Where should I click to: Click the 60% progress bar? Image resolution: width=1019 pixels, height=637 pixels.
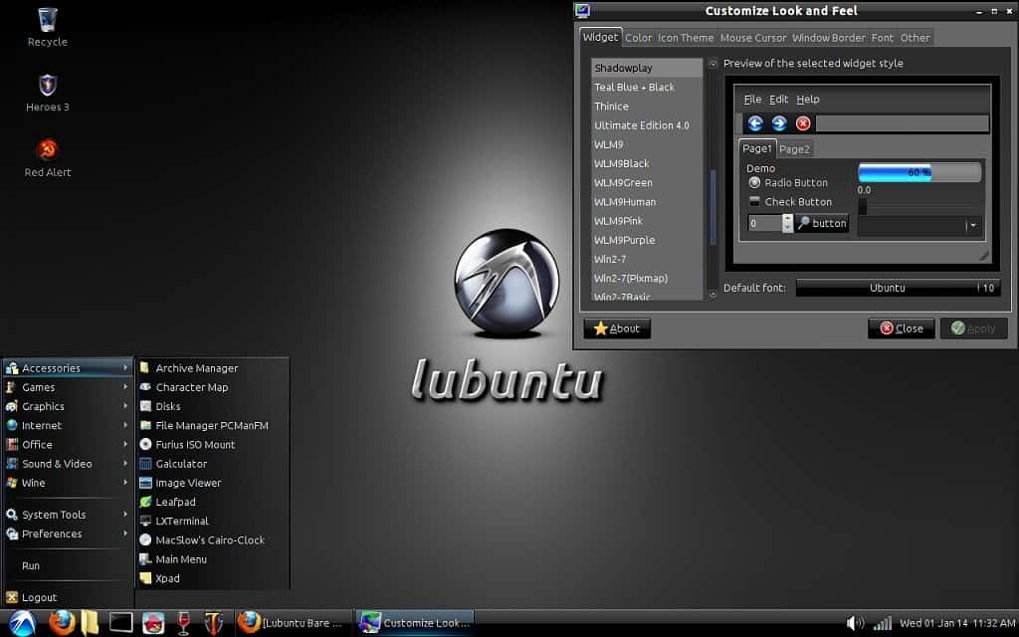919,172
